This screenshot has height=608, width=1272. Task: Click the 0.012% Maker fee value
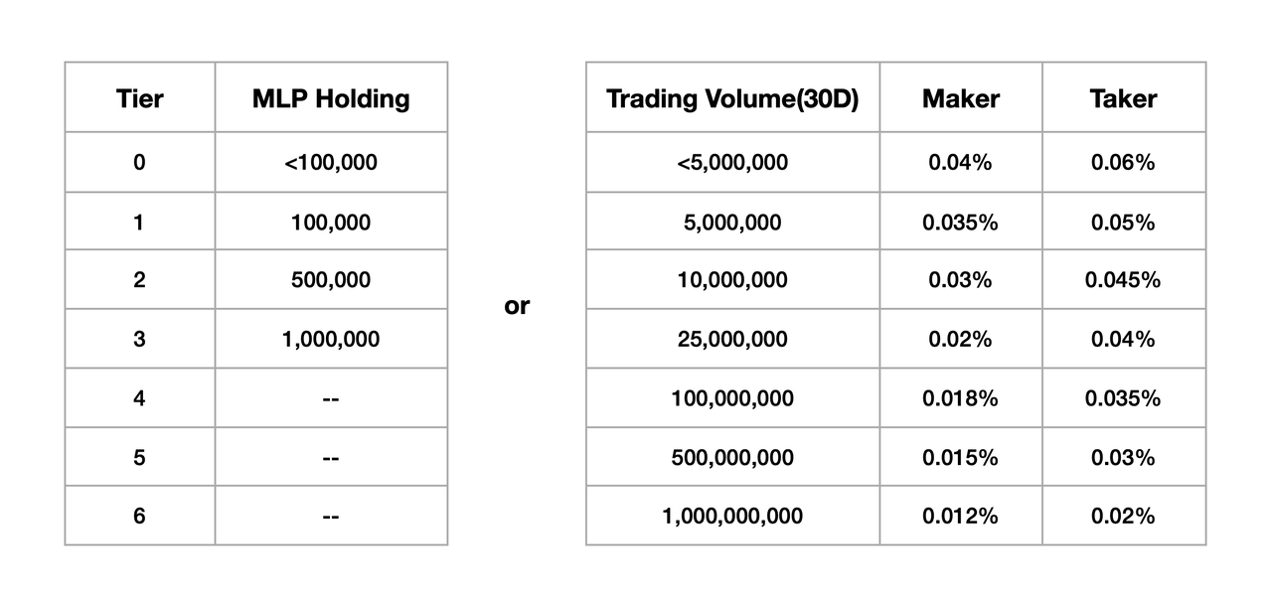click(x=961, y=516)
